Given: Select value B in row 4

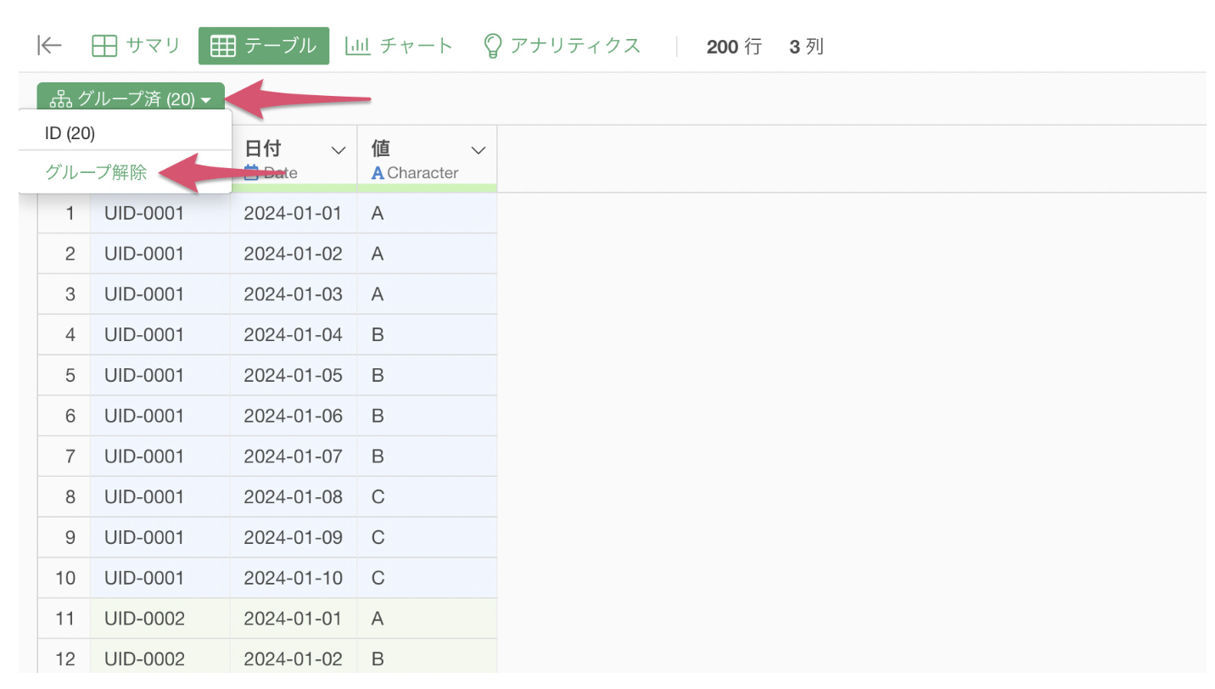Looking at the screenshot, I should pyautogui.click(x=427, y=334).
